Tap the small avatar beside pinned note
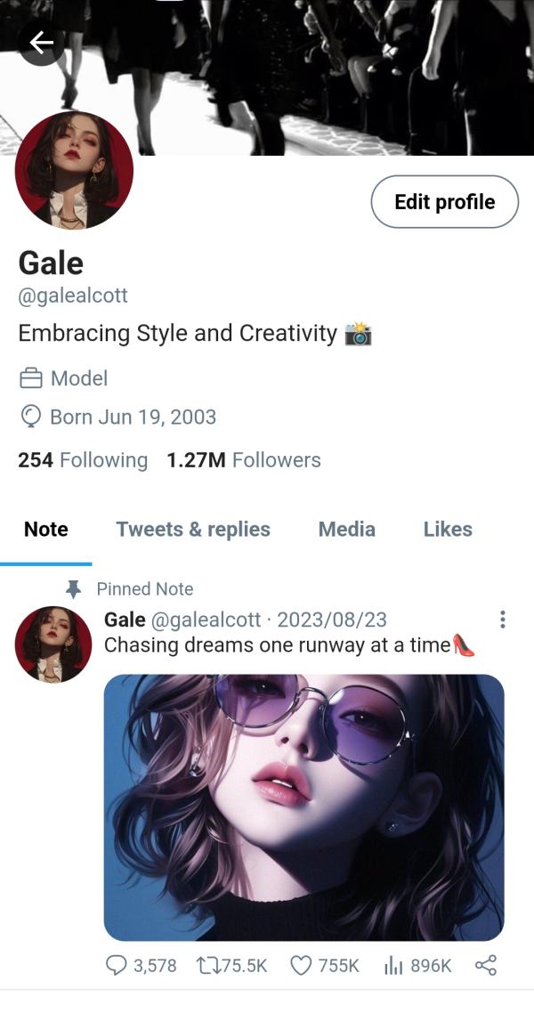 coord(53,644)
